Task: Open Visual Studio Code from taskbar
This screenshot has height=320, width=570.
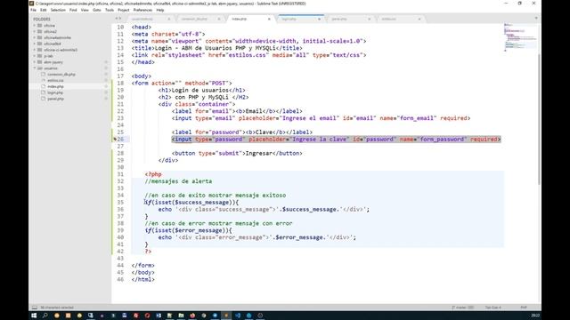Action: pos(238,316)
